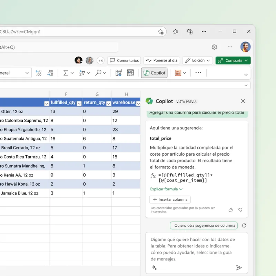This screenshot has height=276, width=276.
Task: Open the prompt guide sparkle icon
Action: click(154, 267)
